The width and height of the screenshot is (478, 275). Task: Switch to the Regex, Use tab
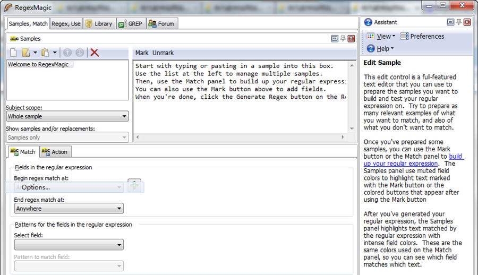[66, 23]
